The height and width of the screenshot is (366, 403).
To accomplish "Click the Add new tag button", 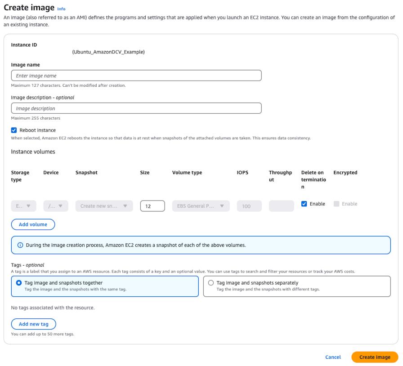I will pyautogui.click(x=33, y=324).
